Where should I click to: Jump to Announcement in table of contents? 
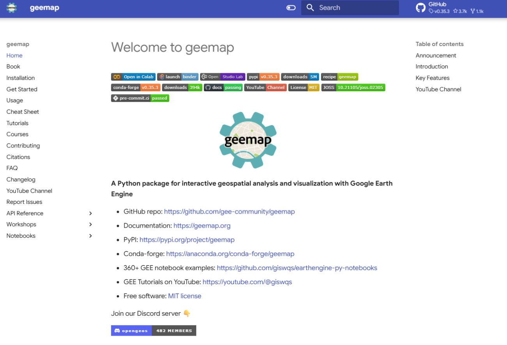436,55
